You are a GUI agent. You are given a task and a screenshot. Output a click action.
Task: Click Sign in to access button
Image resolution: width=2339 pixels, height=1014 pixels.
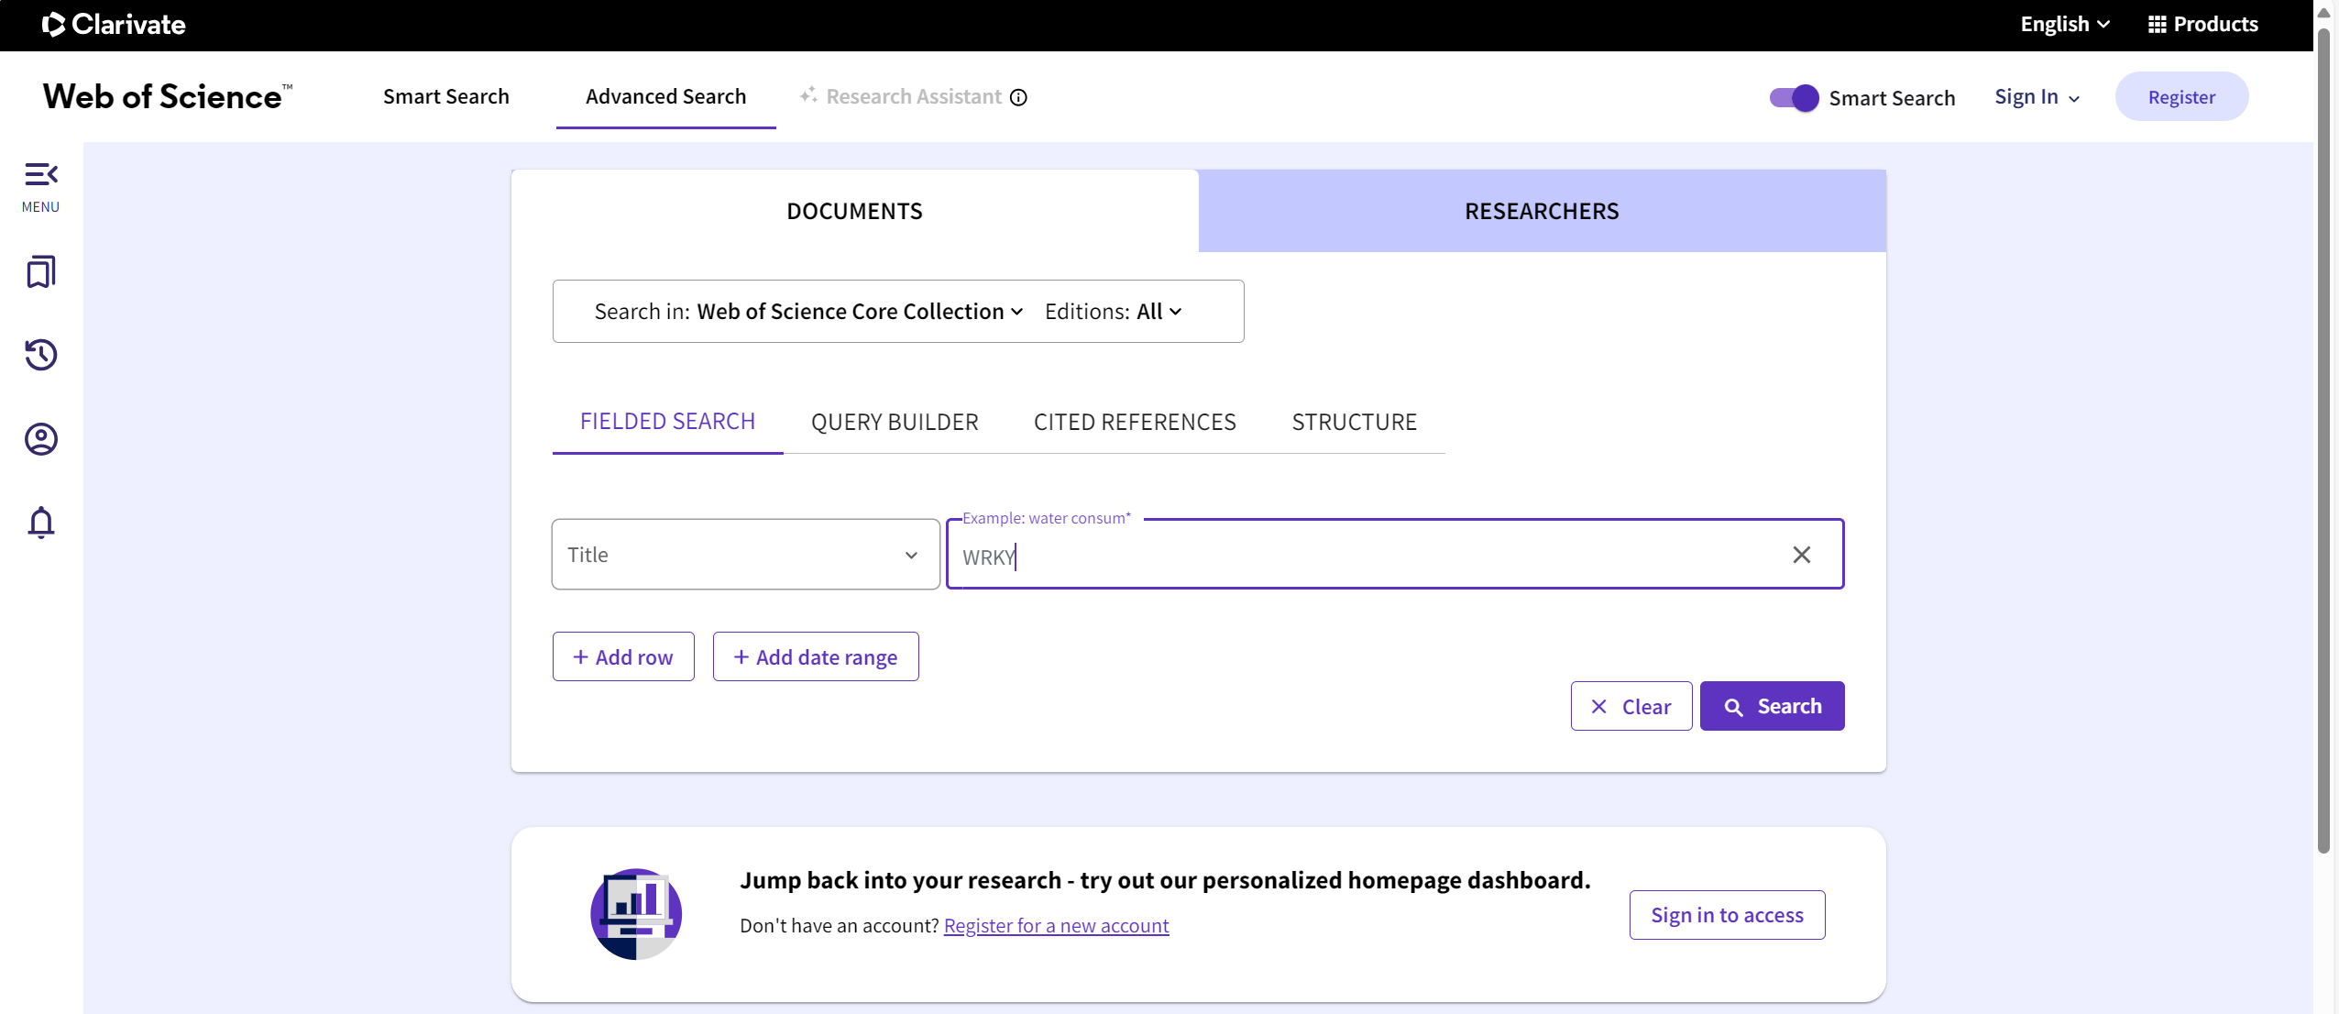[1727, 915]
